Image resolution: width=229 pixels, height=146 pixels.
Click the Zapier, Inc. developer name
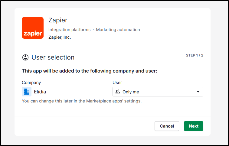60,37
